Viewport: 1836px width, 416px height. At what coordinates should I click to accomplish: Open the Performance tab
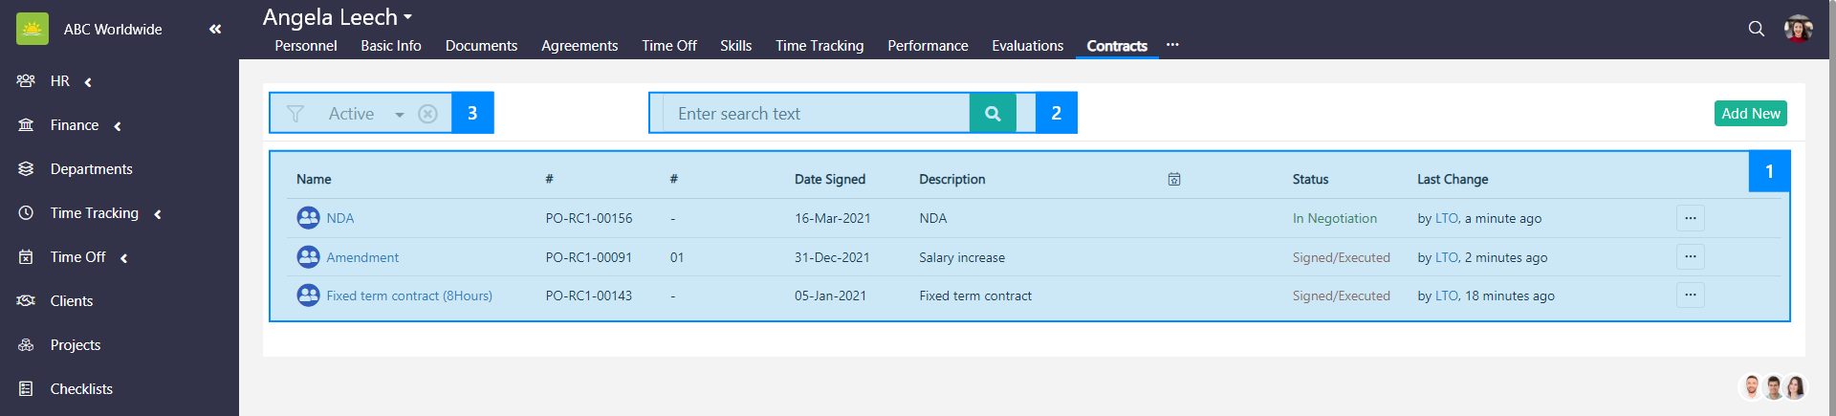coord(928,46)
